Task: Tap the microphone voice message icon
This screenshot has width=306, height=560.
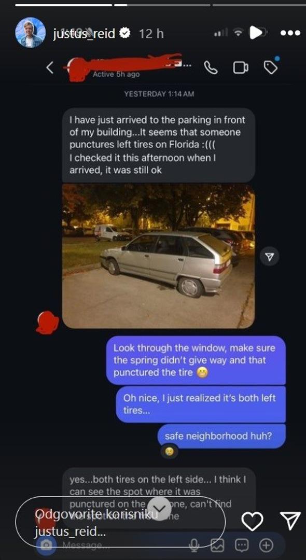Action: click(194, 545)
